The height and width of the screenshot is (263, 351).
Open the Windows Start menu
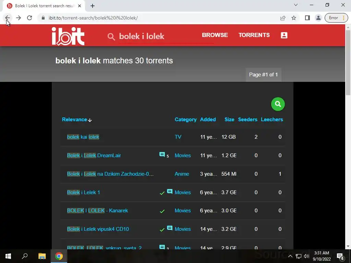coord(8,256)
